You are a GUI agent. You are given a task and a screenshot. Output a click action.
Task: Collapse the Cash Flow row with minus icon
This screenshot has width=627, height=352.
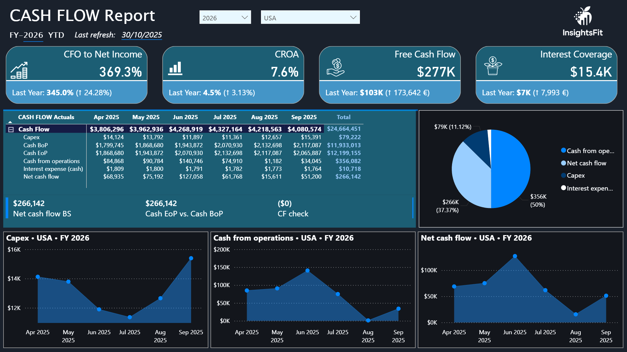11,129
